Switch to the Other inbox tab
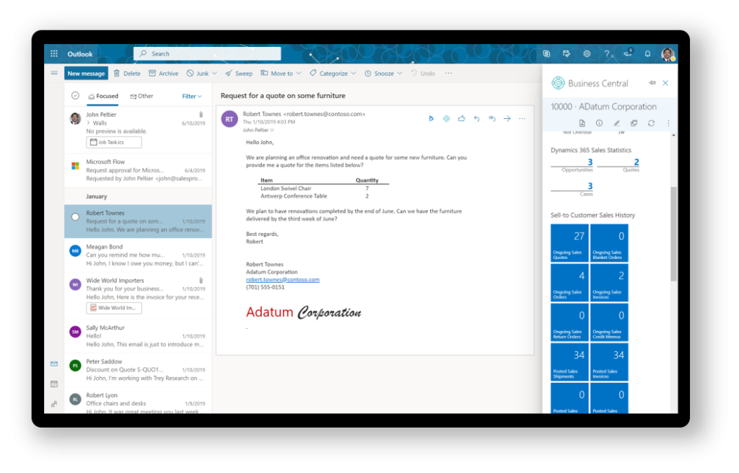 pyautogui.click(x=141, y=96)
